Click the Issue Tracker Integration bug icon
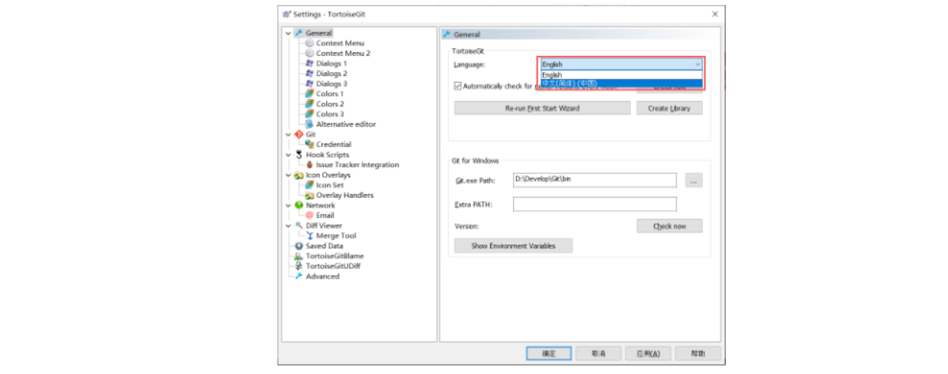The width and height of the screenshot is (948, 374). (309, 165)
